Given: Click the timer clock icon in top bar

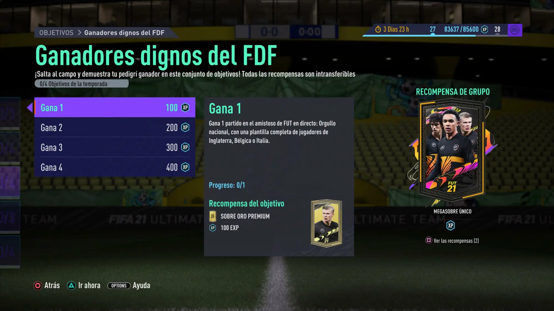Looking at the screenshot, I should [378, 29].
